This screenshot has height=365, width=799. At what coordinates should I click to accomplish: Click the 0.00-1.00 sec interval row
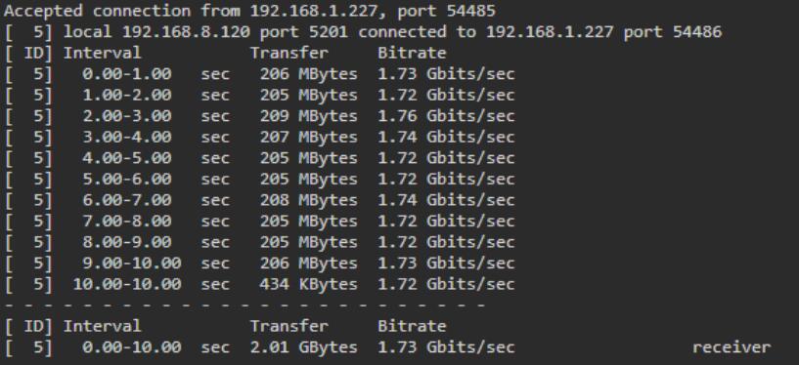click(x=260, y=74)
